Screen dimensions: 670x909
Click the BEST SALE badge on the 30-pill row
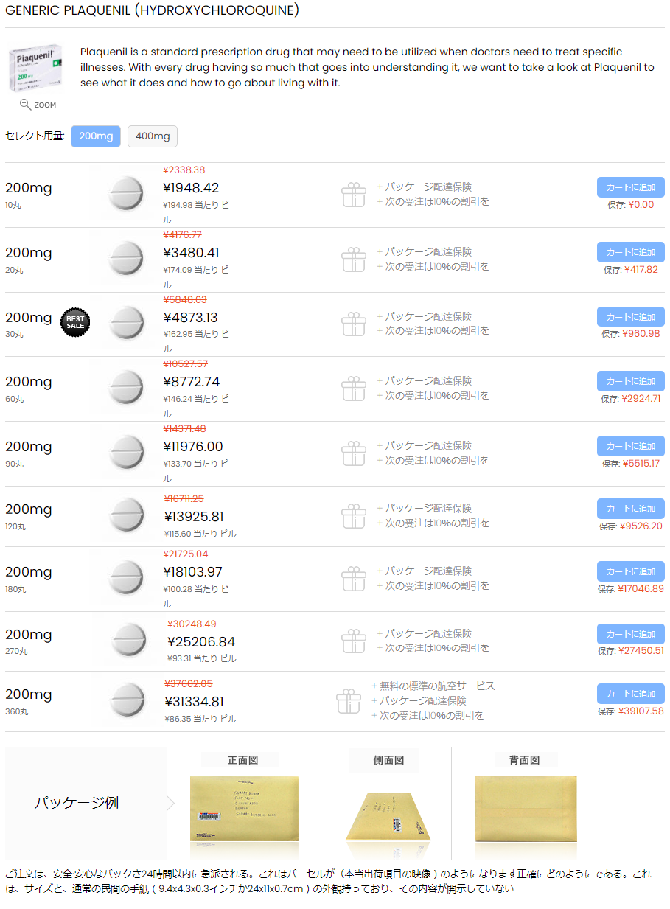tap(75, 322)
